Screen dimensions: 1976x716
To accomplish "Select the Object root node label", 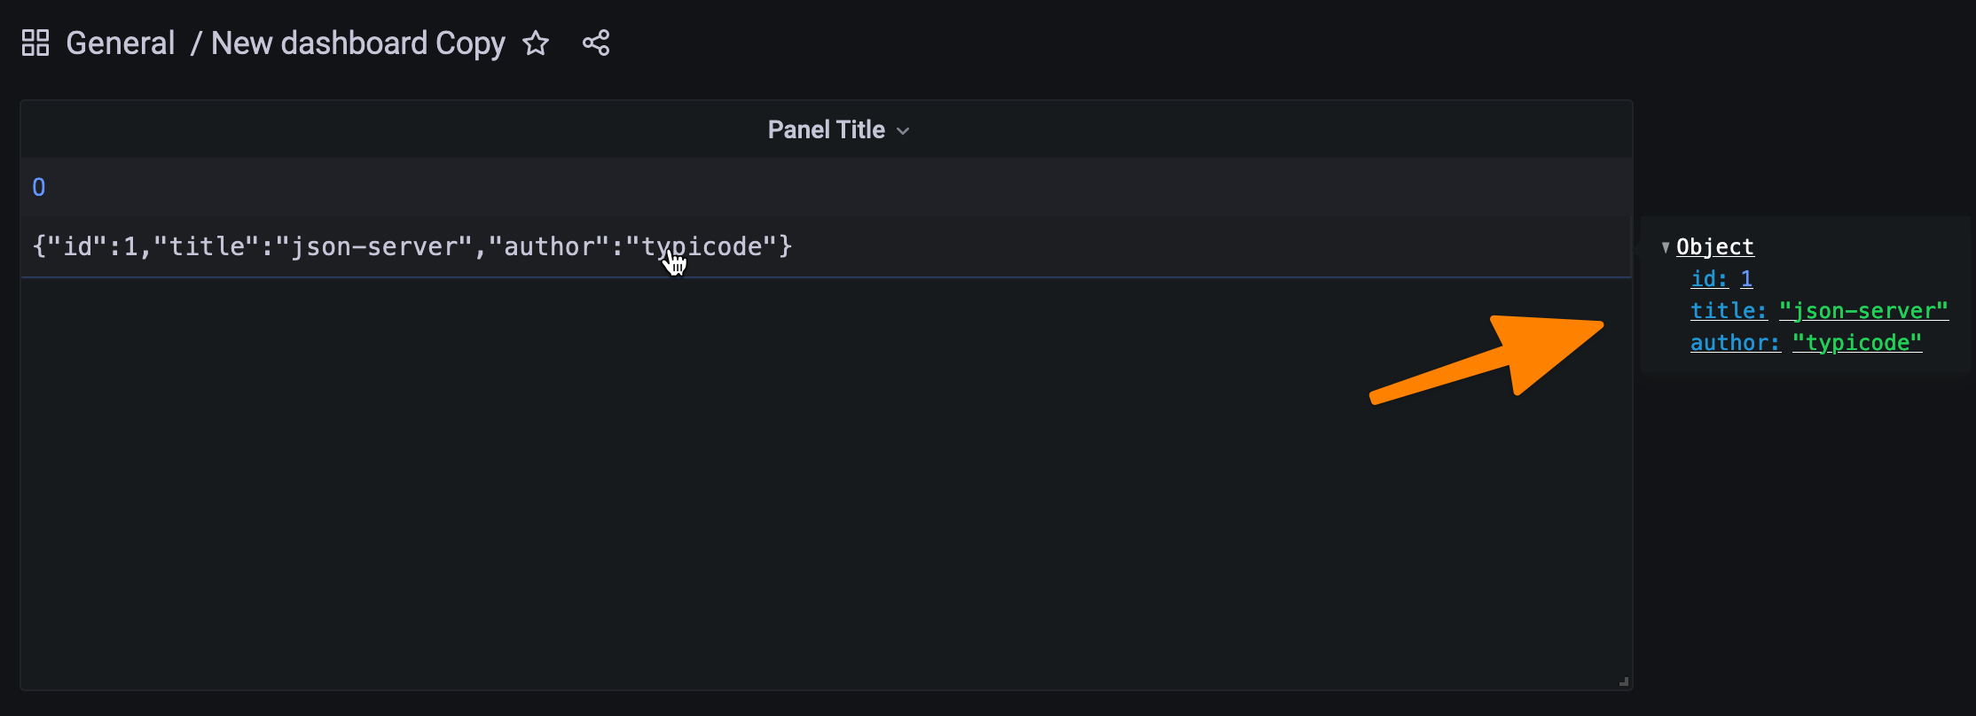I will [x=1715, y=247].
